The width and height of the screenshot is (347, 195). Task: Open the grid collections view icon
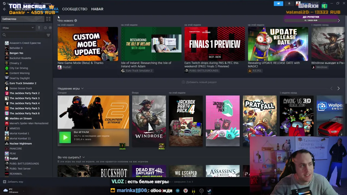[x=48, y=19]
